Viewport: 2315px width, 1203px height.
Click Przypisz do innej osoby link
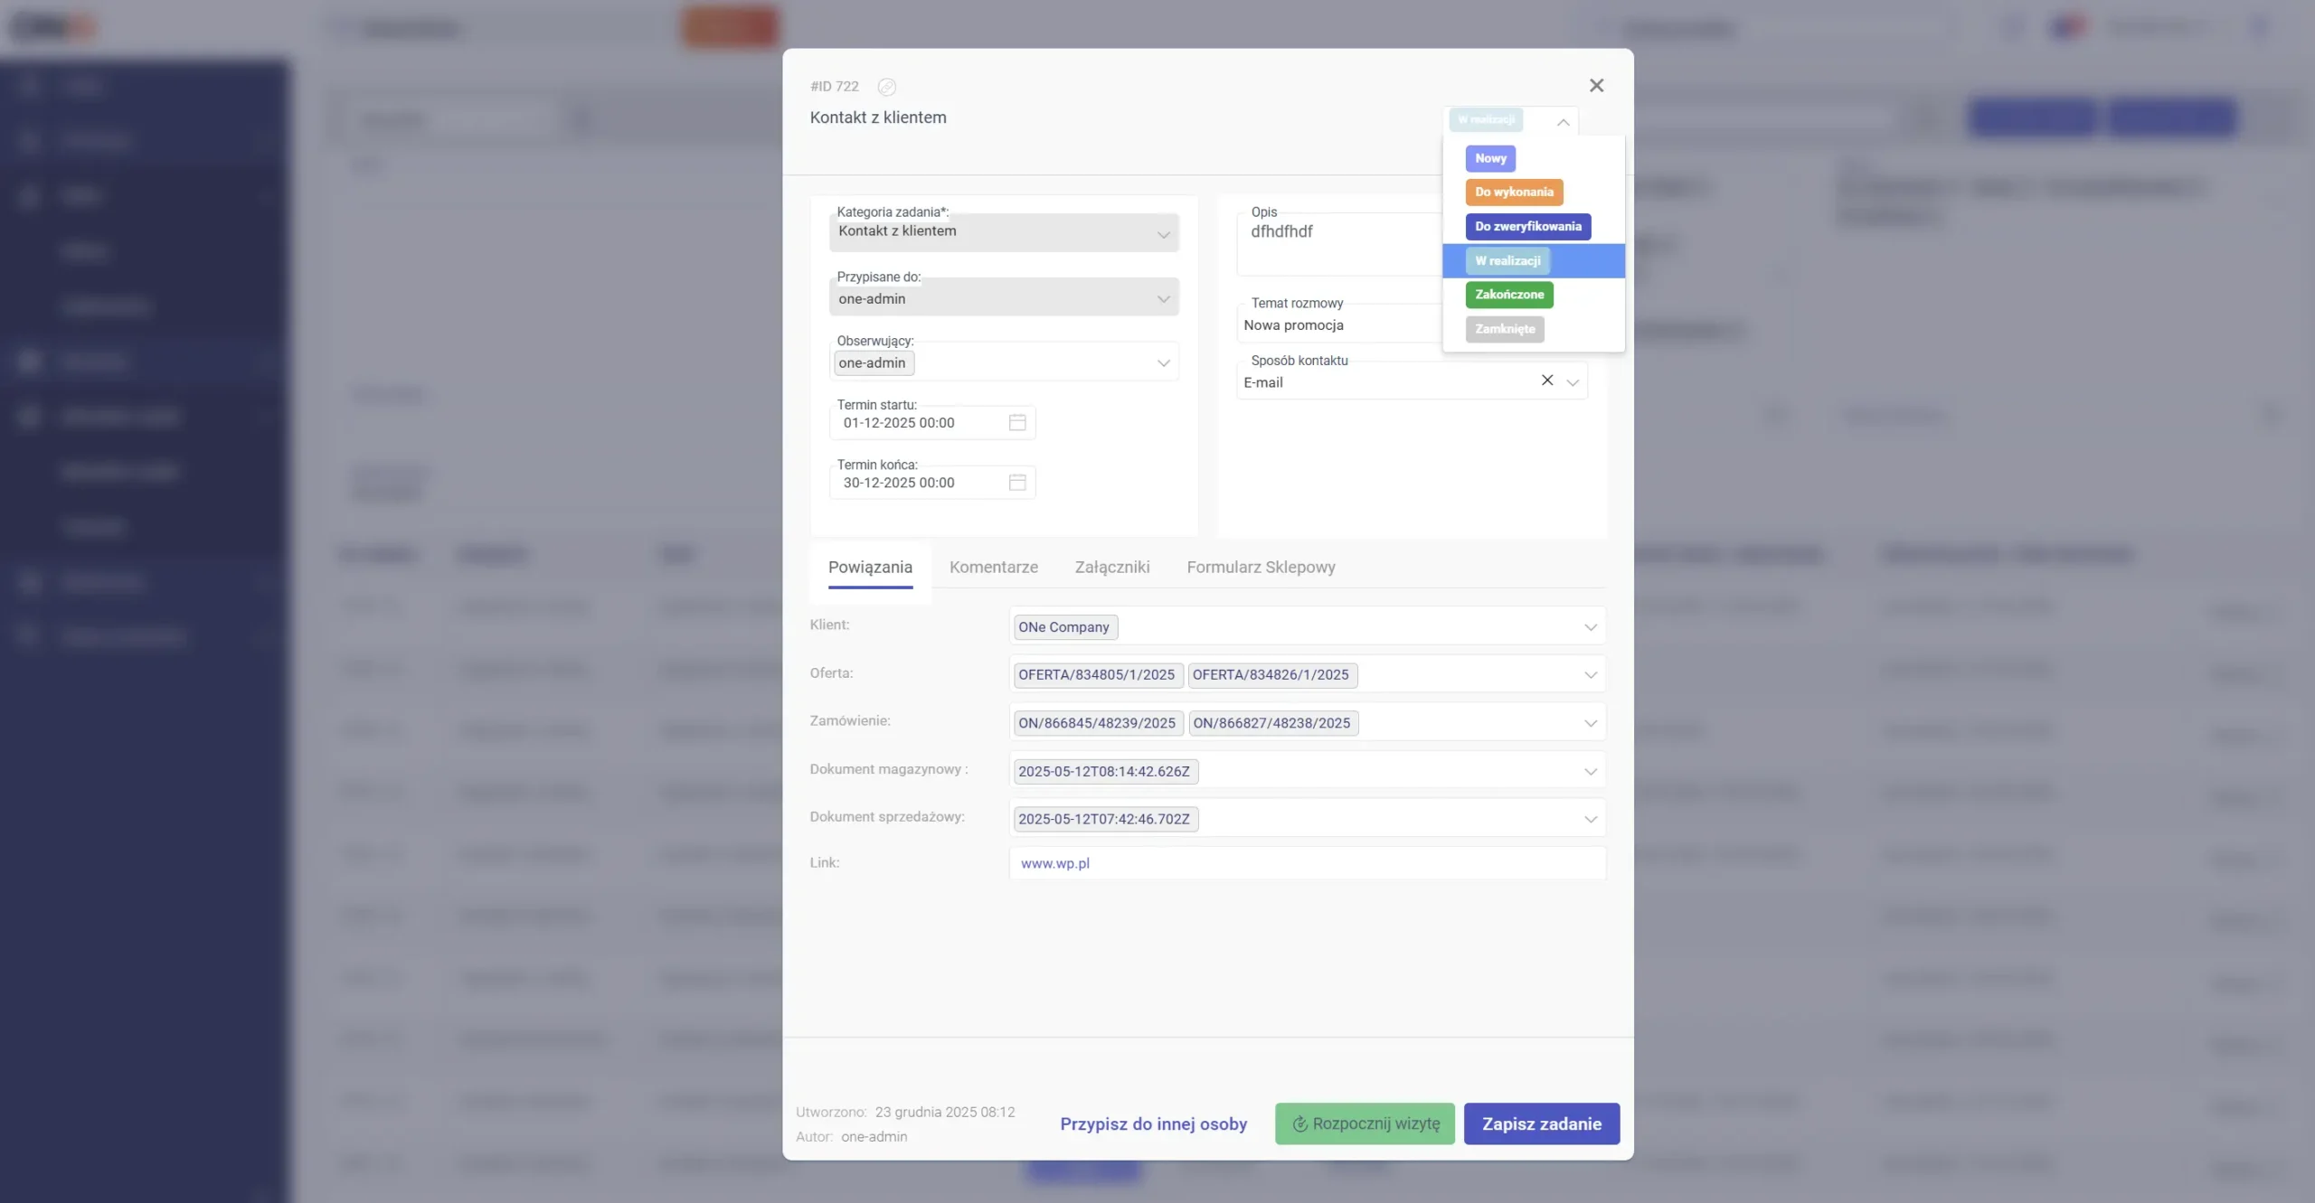[1153, 1123]
